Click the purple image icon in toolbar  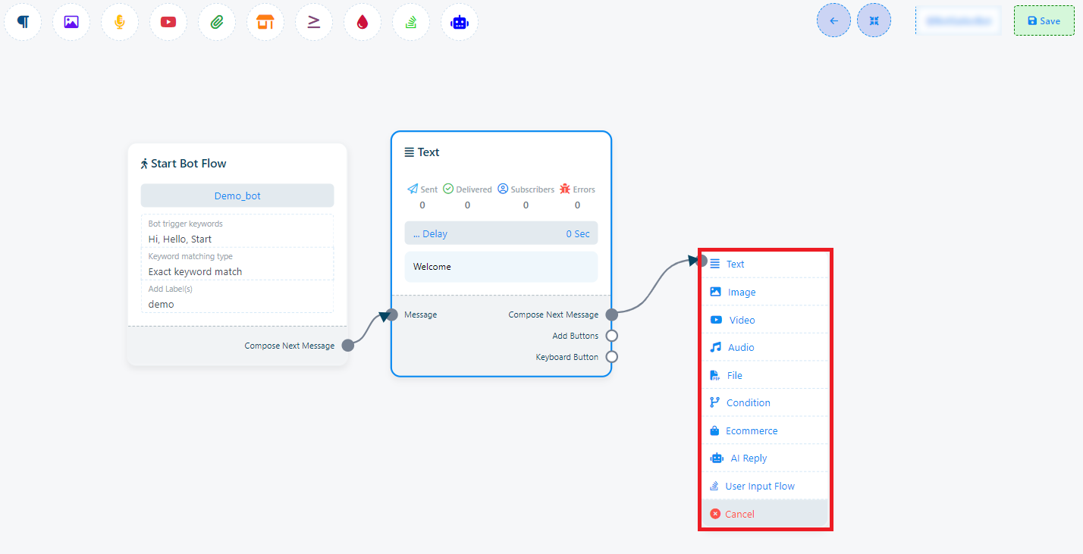point(71,22)
